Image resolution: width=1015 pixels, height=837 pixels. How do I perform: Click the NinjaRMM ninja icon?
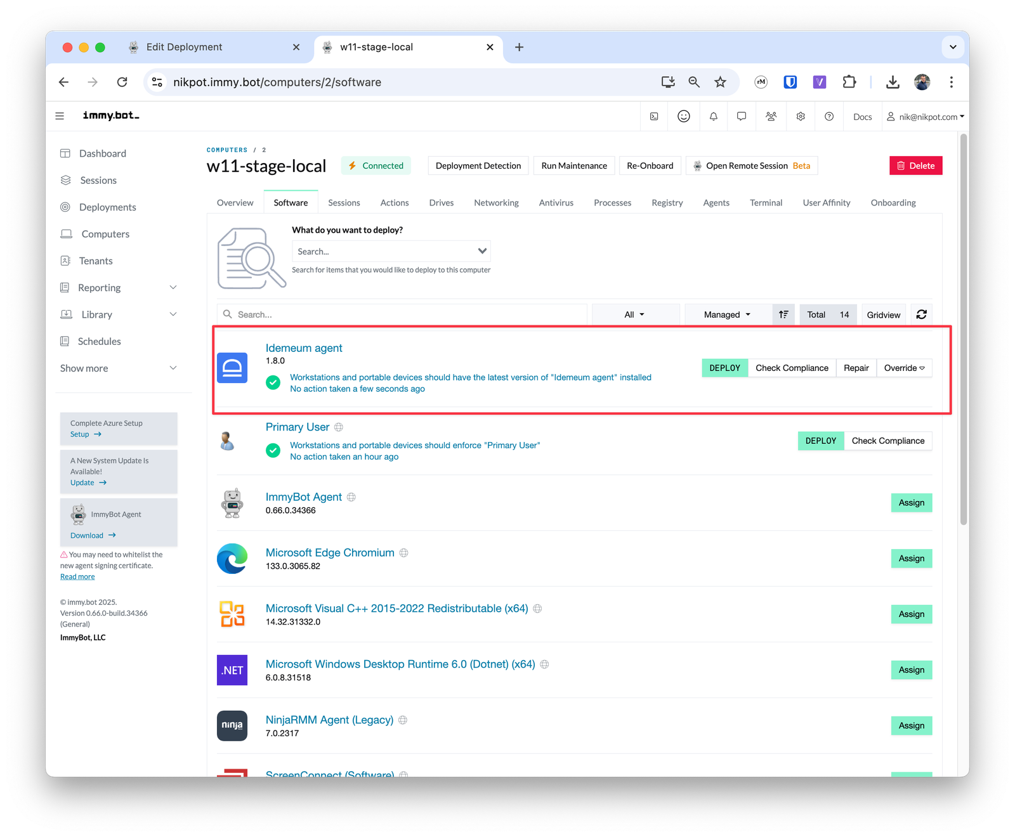click(x=232, y=725)
